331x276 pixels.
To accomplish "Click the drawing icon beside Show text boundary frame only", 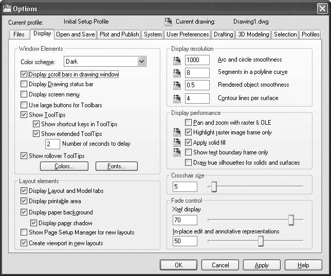I will pos(177,152).
